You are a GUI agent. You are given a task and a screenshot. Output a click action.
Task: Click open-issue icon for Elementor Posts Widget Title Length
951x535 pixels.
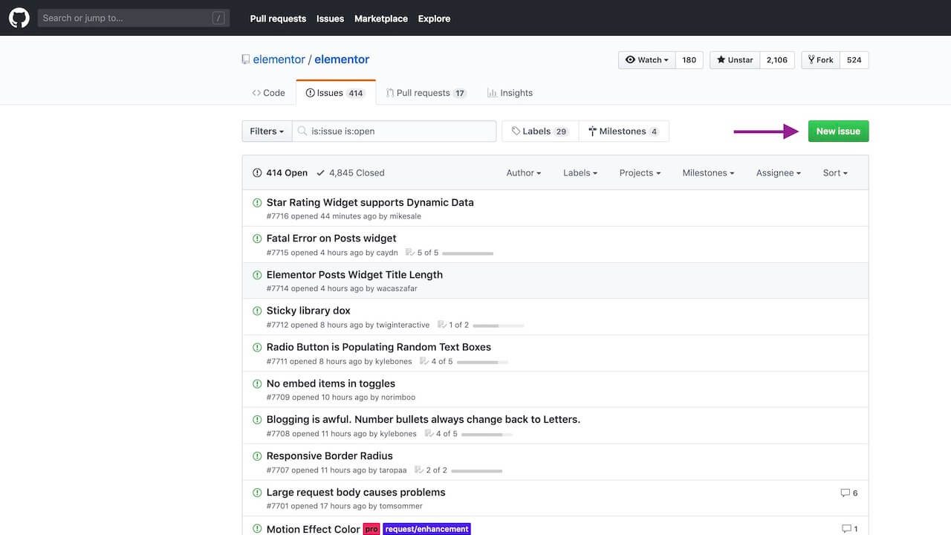tap(257, 275)
